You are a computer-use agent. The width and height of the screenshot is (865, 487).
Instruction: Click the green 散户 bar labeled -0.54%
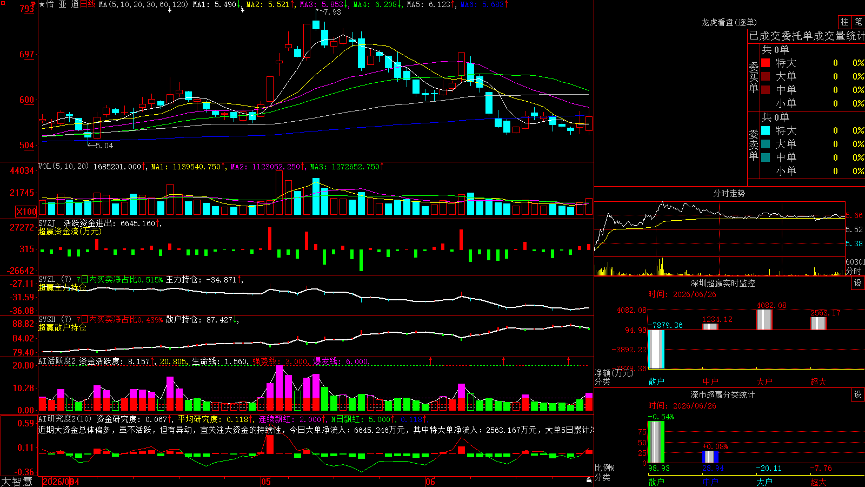coord(656,442)
